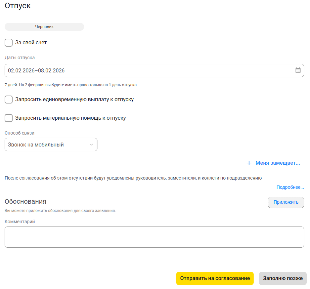Screen dimensions: 310x289
Task: Choose the Заполню позже button
Action: coord(283,278)
